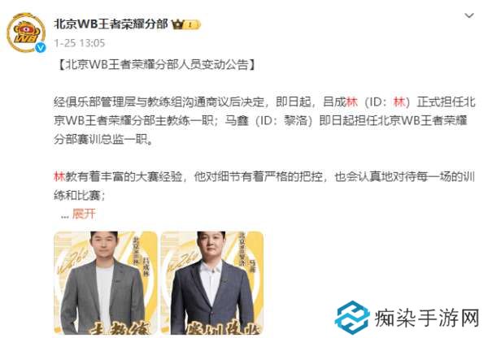The height and width of the screenshot is (338, 488).
Task: Click red keyword 林 in 吕成林
Action: pyautogui.click(x=352, y=102)
